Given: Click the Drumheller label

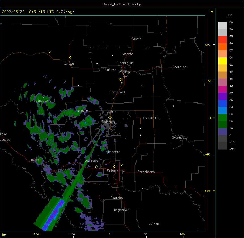Looking at the screenshot, I should [181, 138].
